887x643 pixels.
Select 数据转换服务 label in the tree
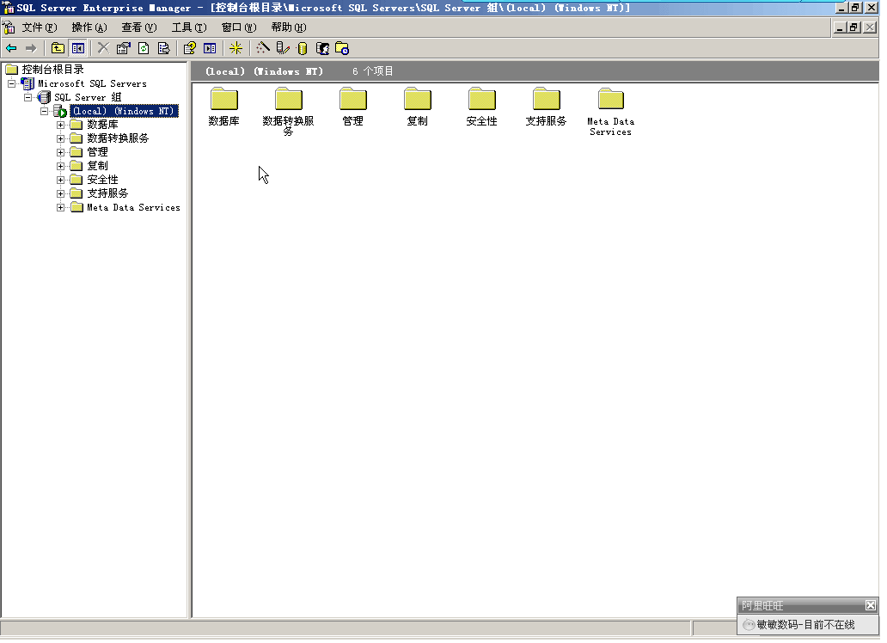118,138
